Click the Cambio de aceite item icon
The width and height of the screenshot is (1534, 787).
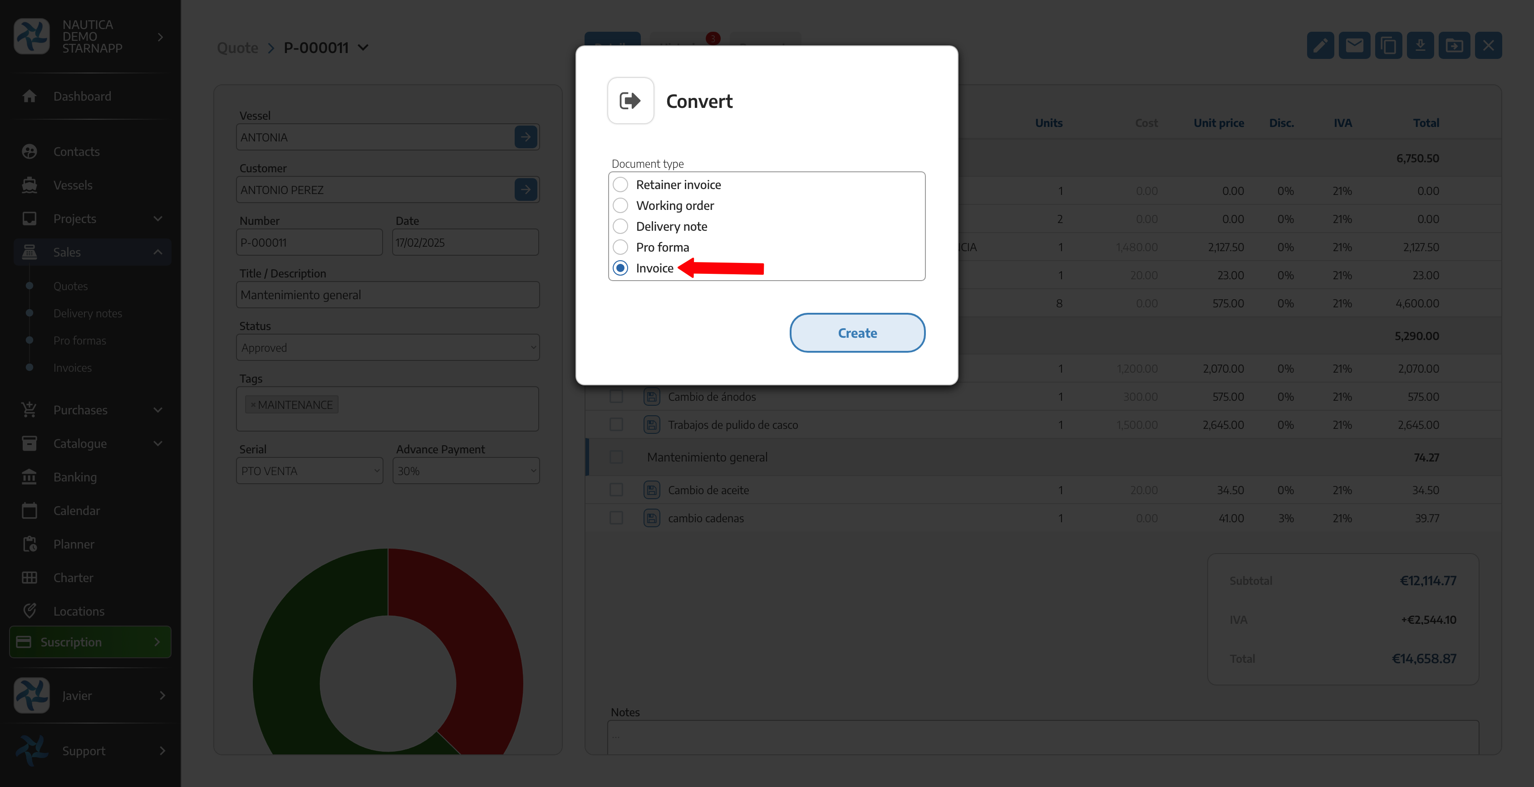(651, 490)
